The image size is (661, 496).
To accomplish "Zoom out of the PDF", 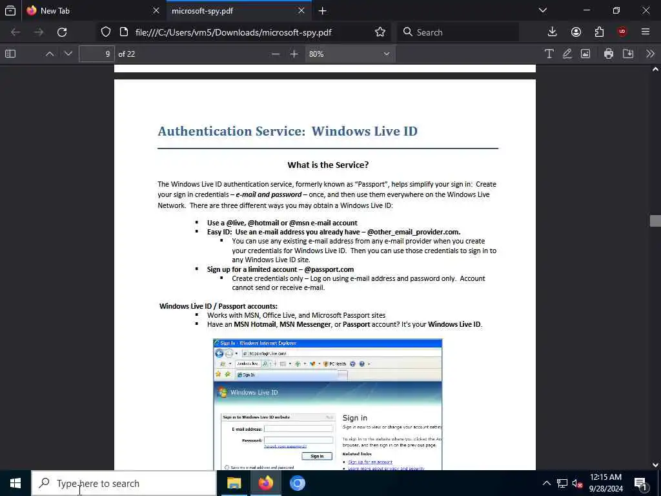I will pos(275,54).
